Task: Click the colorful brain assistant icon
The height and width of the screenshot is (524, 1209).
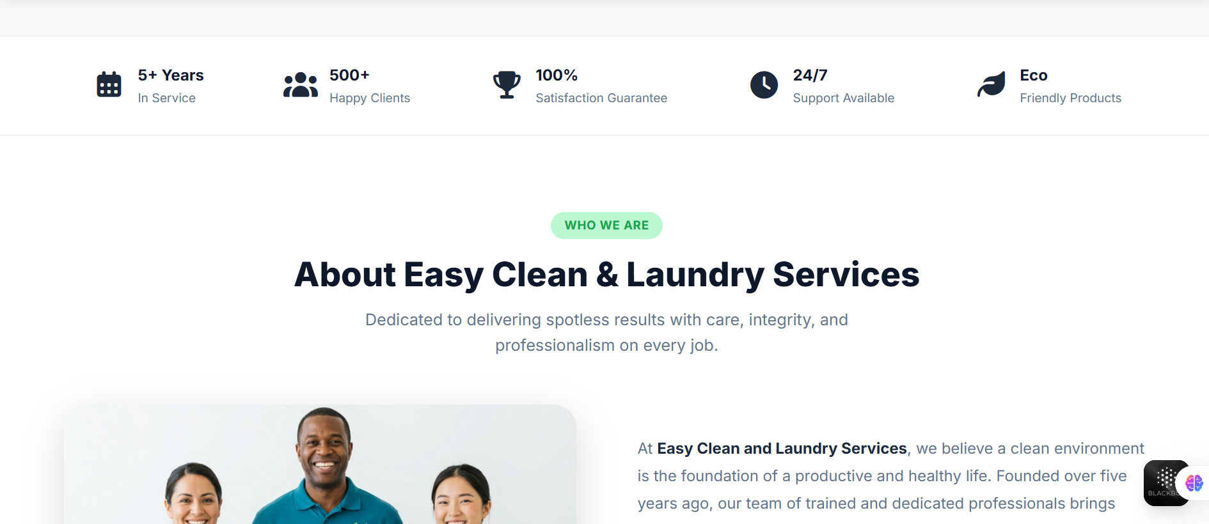Action: click(1194, 482)
